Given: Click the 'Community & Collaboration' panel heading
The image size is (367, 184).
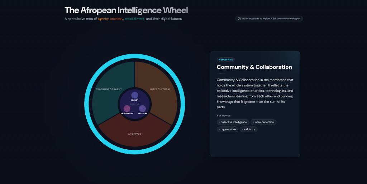Looking at the screenshot, I should click(254, 67).
